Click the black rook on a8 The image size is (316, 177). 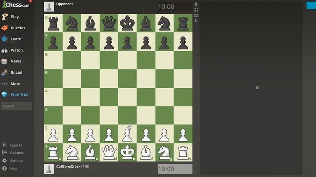coord(53,23)
